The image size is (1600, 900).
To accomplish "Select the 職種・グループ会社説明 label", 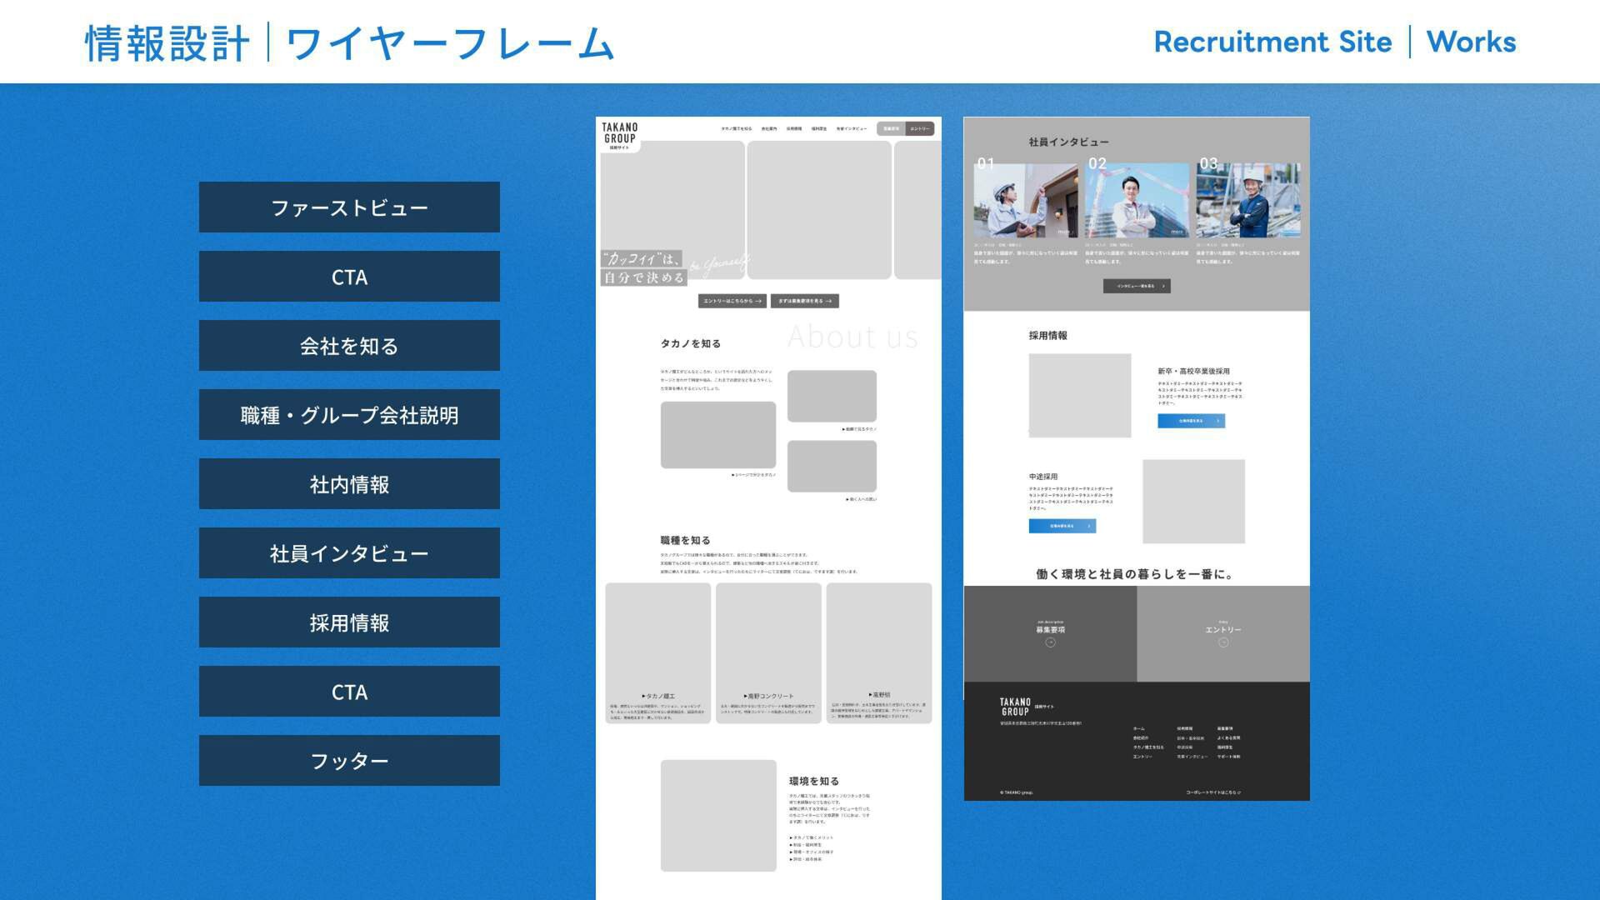I will pos(349,415).
